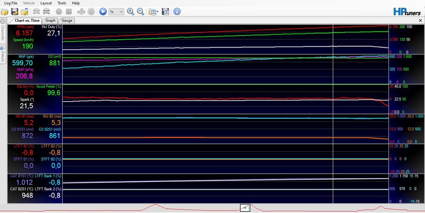Zoom out the chart with the magnifier minus
The width and height of the screenshot is (425, 213).
(140, 12)
